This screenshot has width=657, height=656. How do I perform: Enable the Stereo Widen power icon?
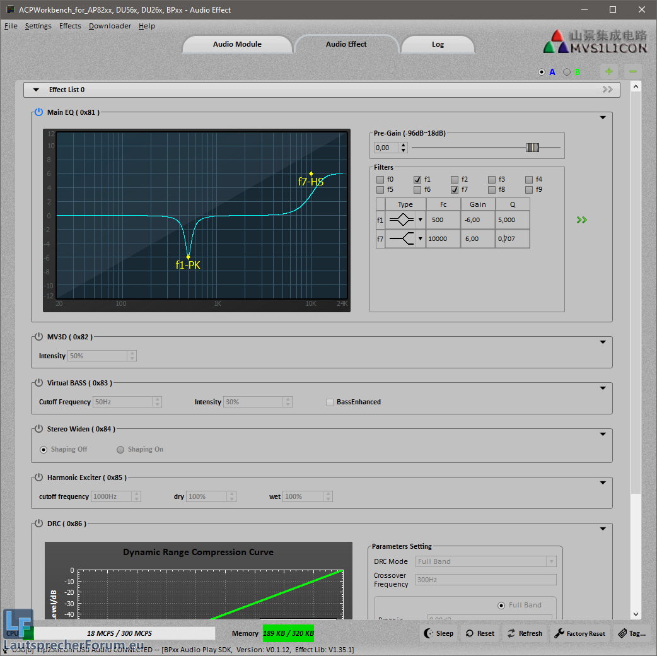pyautogui.click(x=38, y=429)
